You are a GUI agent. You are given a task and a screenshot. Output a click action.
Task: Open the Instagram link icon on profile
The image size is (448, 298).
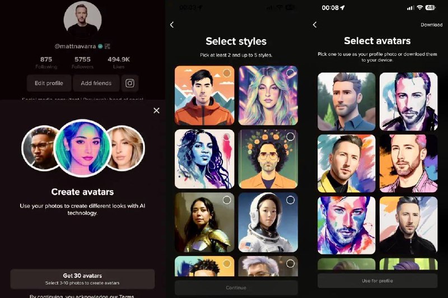130,83
